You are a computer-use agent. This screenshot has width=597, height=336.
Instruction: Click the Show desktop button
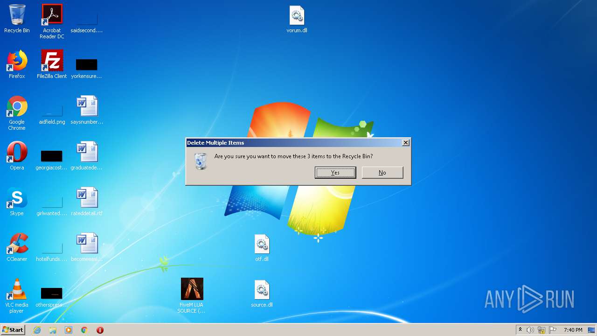pyautogui.click(x=592, y=330)
